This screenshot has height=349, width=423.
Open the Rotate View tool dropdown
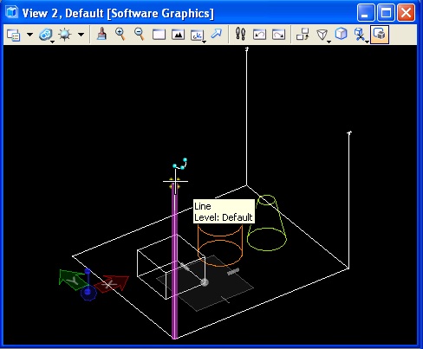click(198, 36)
